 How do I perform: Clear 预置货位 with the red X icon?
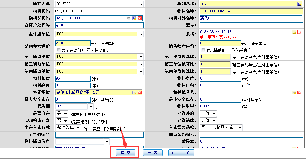(140, 93)
